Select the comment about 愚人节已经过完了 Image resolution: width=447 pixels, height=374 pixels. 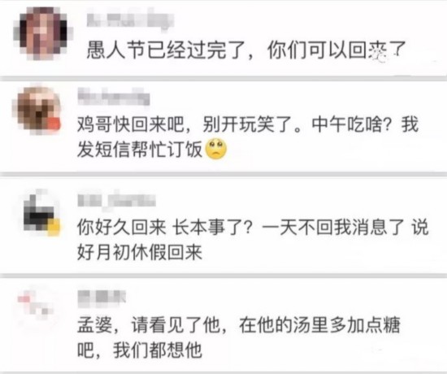point(245,50)
